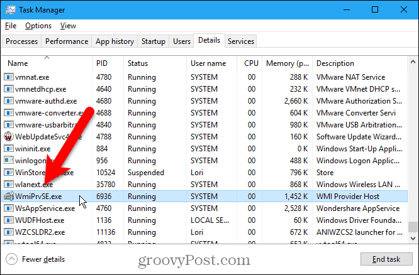
Task: Sort by the User name column header
Action: point(211,63)
